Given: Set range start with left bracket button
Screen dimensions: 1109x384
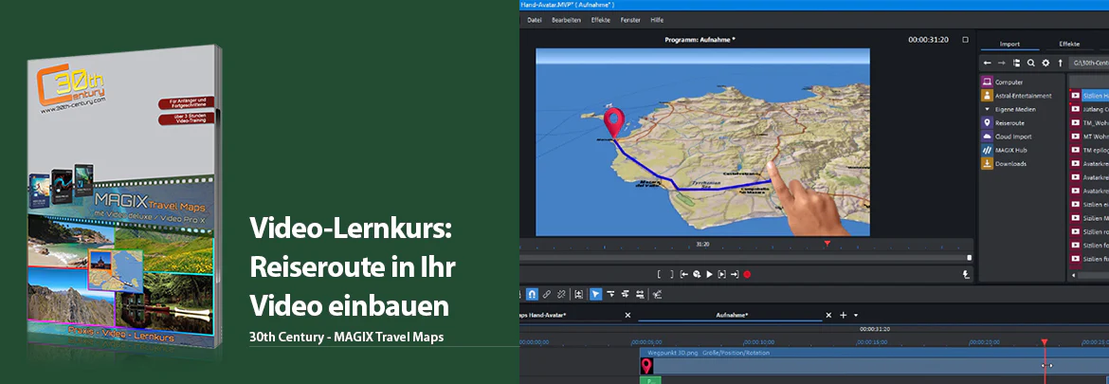Looking at the screenshot, I should tap(659, 274).
